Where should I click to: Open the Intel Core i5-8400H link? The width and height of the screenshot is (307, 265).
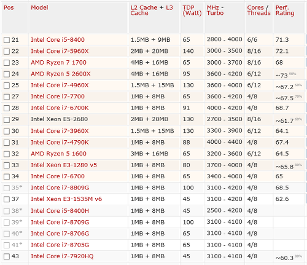tap(60, 211)
